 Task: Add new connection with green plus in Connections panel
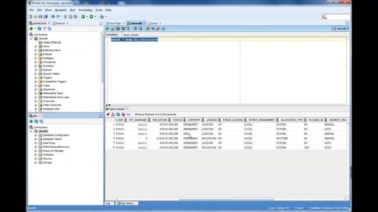tap(31, 29)
